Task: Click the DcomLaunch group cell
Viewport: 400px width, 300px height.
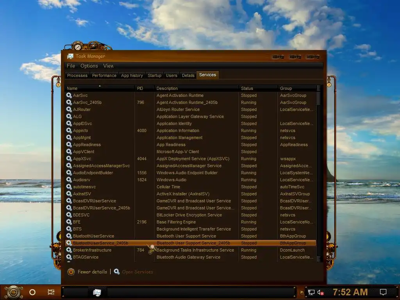Action: (x=292, y=250)
